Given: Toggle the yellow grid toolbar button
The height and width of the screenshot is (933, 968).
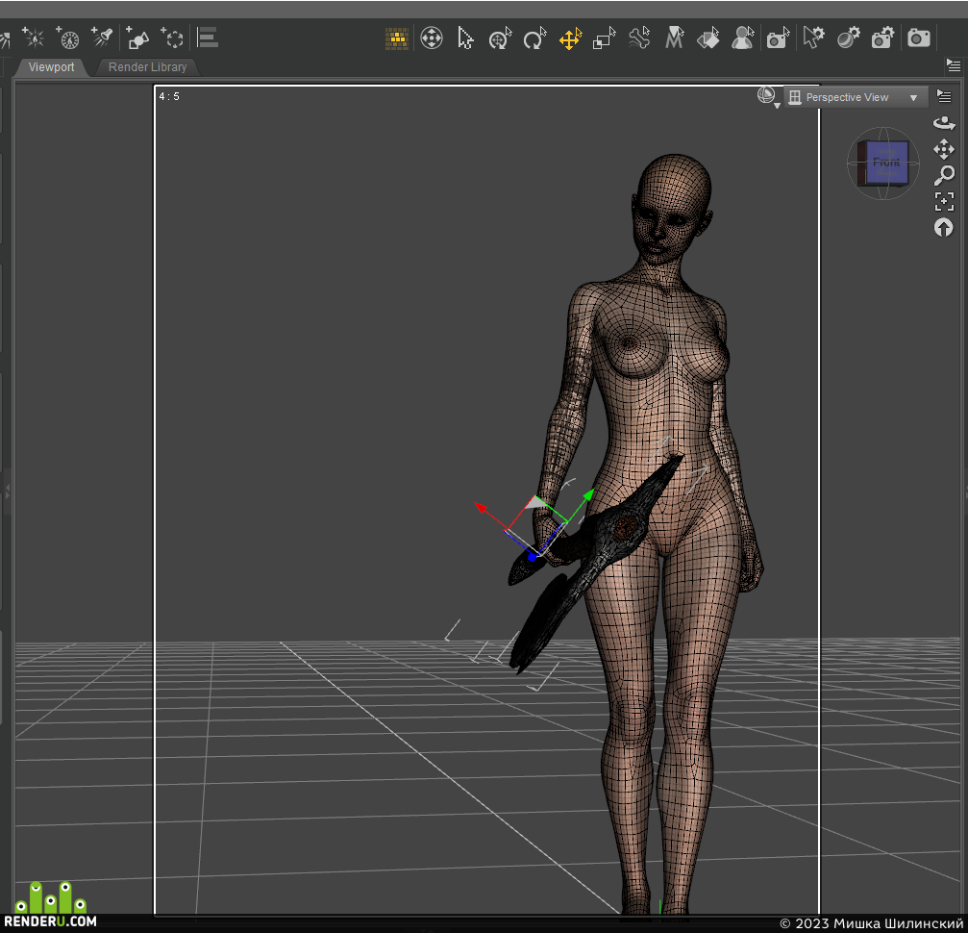Looking at the screenshot, I should click(x=396, y=38).
